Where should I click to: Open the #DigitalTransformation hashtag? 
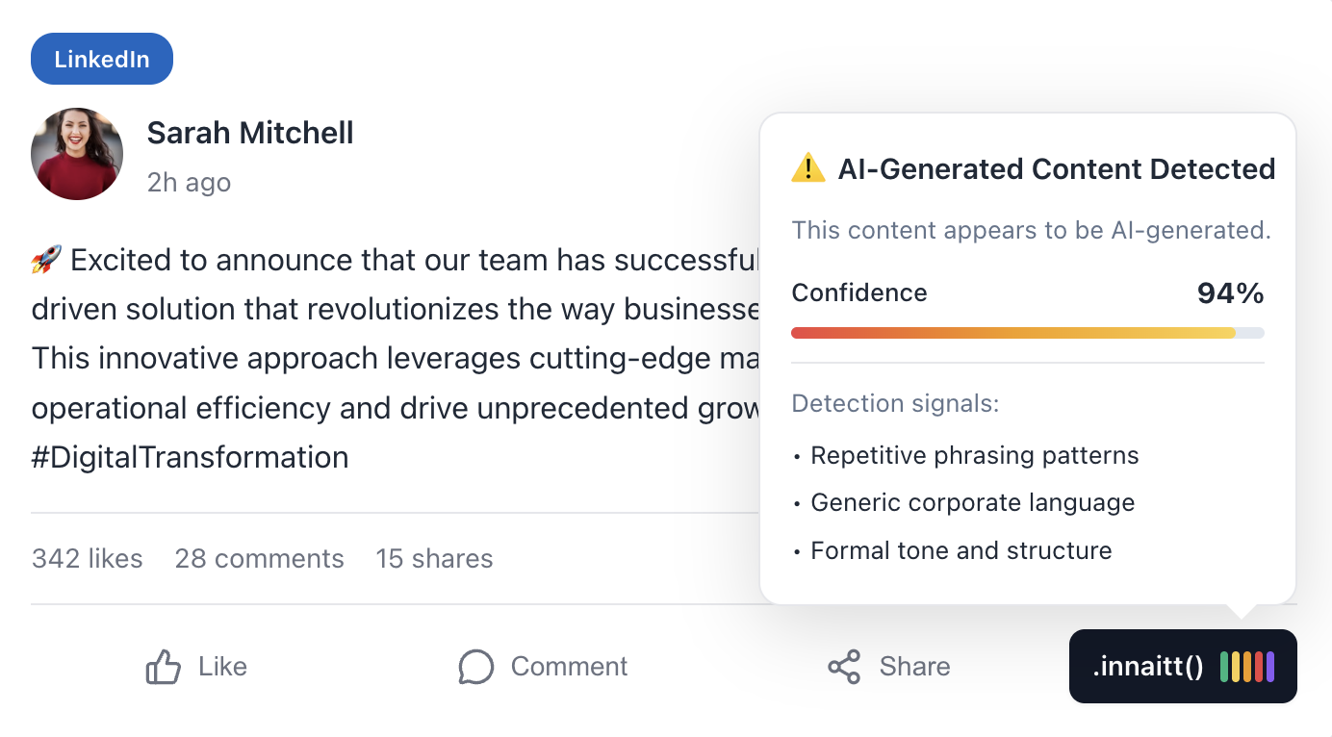pos(190,456)
